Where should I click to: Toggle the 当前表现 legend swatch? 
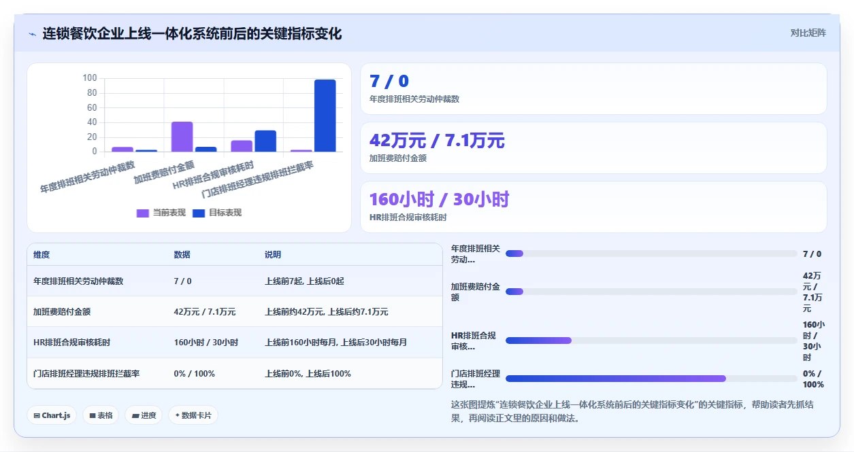tap(143, 213)
